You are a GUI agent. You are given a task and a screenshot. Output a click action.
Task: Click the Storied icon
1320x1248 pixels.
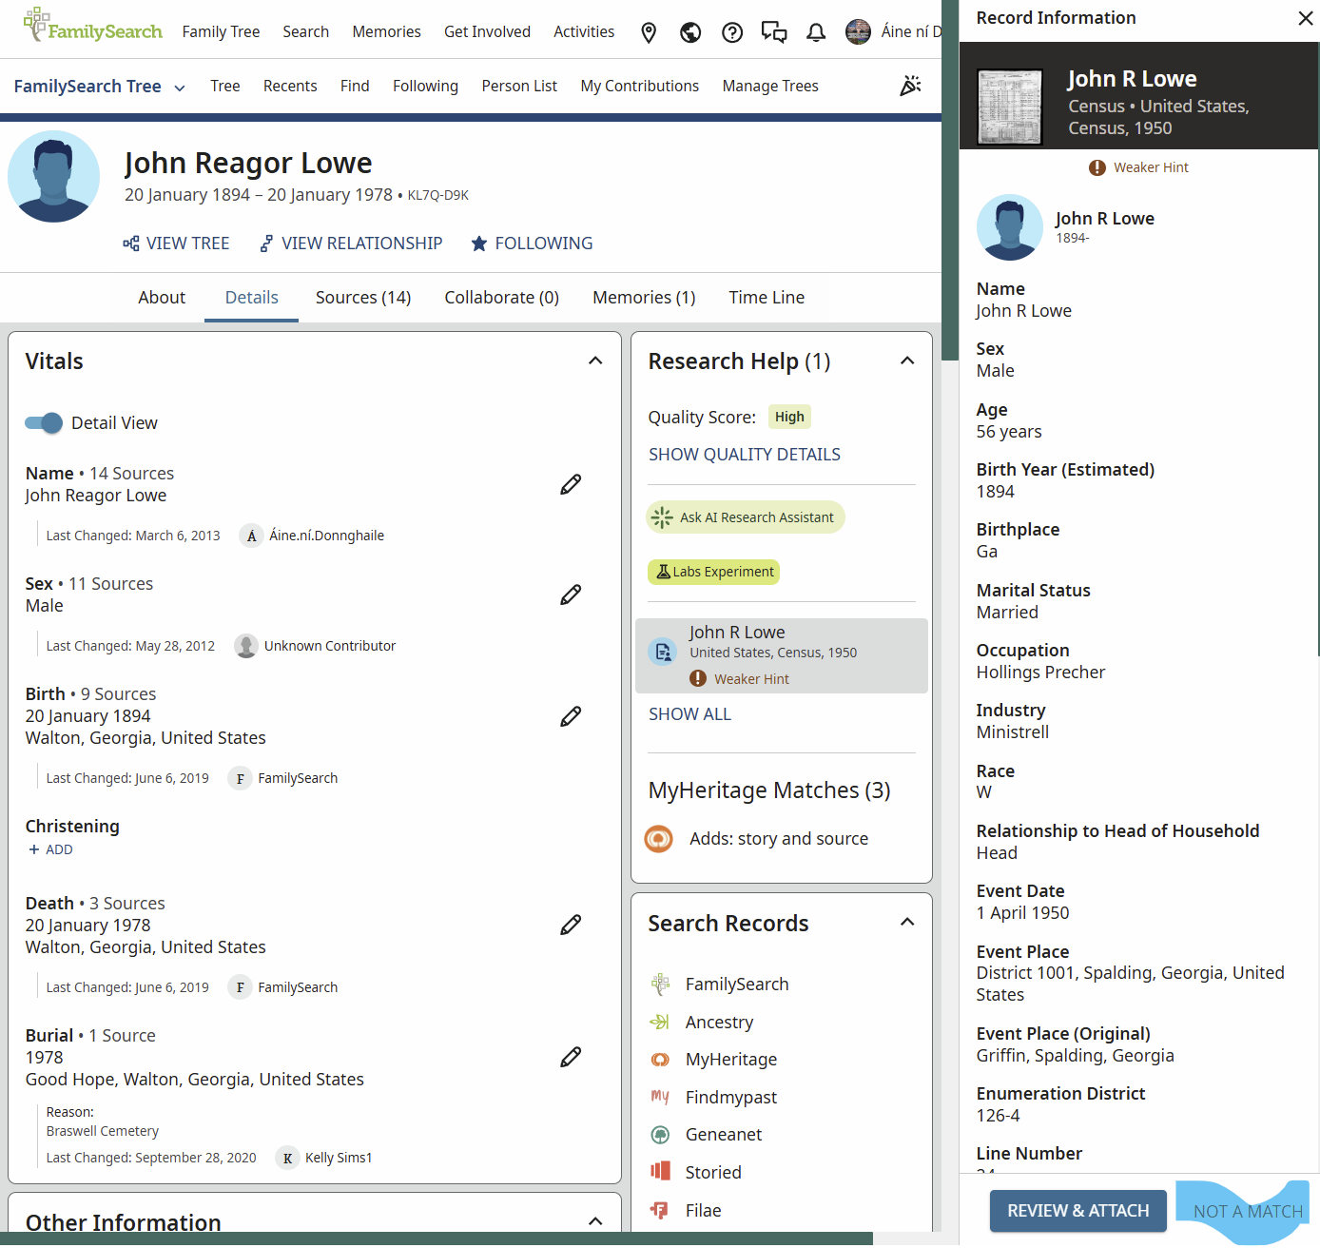[660, 1171]
